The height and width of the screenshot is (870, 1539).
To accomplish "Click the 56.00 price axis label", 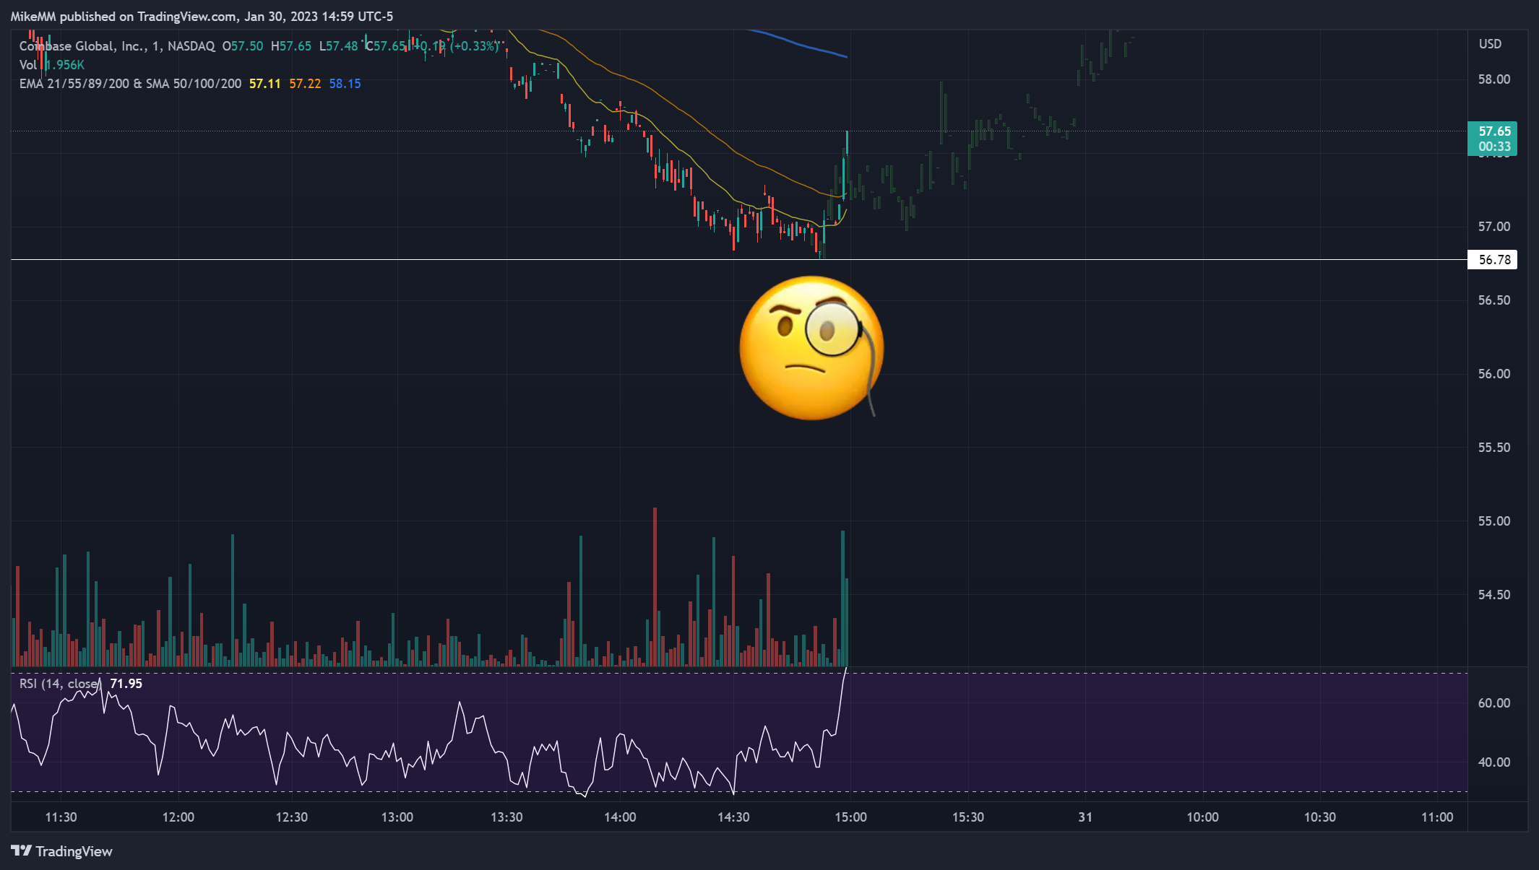I will [x=1494, y=374].
